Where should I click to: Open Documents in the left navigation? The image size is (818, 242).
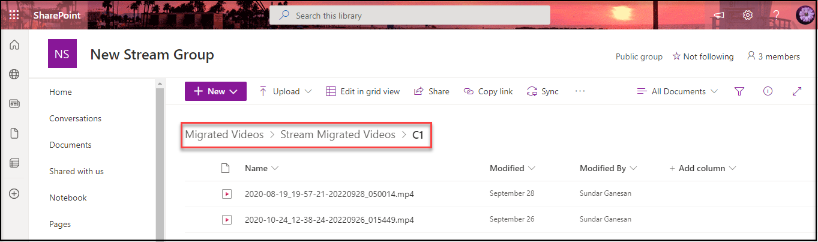point(70,145)
